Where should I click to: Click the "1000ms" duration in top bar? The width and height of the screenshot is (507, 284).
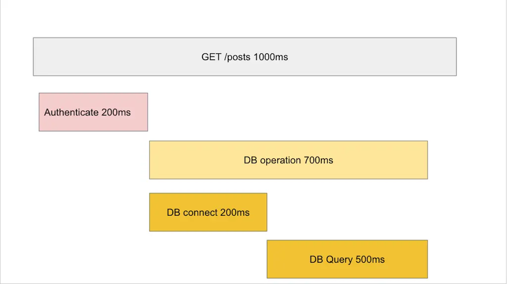pos(271,57)
